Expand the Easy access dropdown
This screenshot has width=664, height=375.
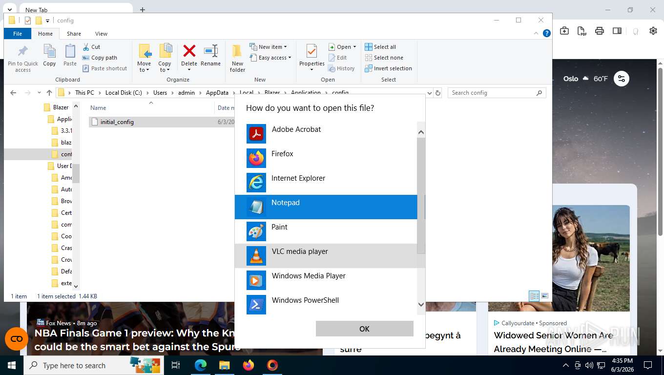[270, 58]
